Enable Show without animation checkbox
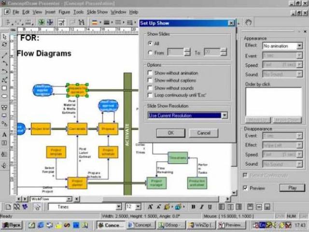This screenshot has width=309, height=232. coord(150,73)
